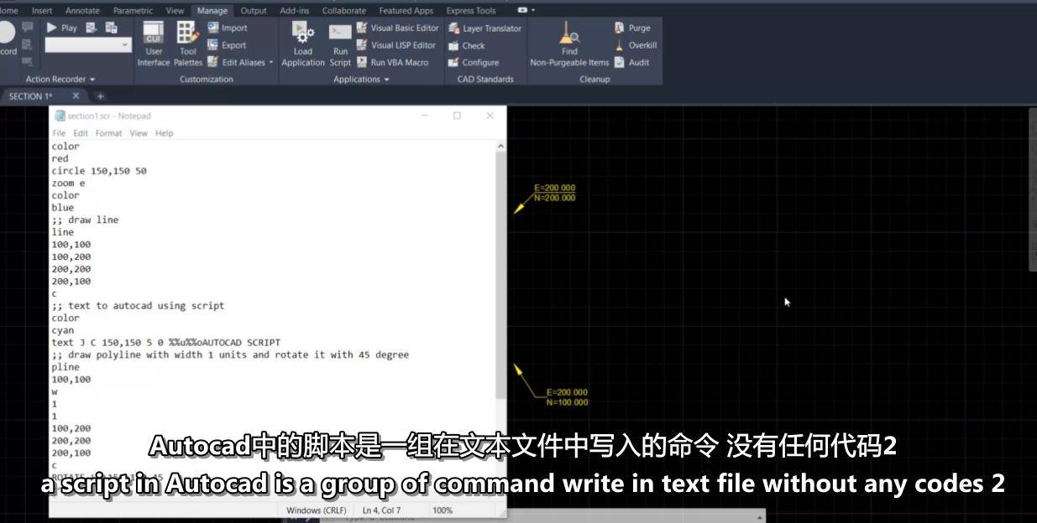Open Tool Palettes customization

coord(187,44)
